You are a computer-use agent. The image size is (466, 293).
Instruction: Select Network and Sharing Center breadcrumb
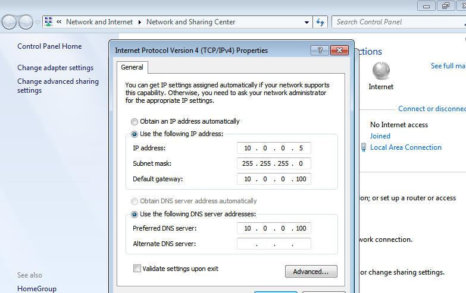pos(191,22)
